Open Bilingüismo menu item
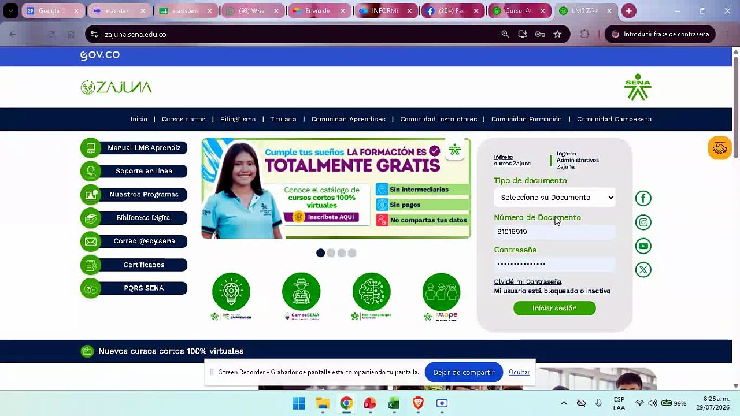The height and width of the screenshot is (416, 740). (x=238, y=119)
